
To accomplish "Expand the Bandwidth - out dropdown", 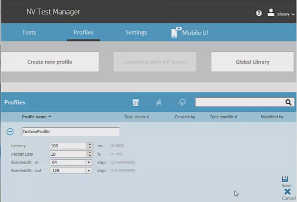I will coord(89,171).
